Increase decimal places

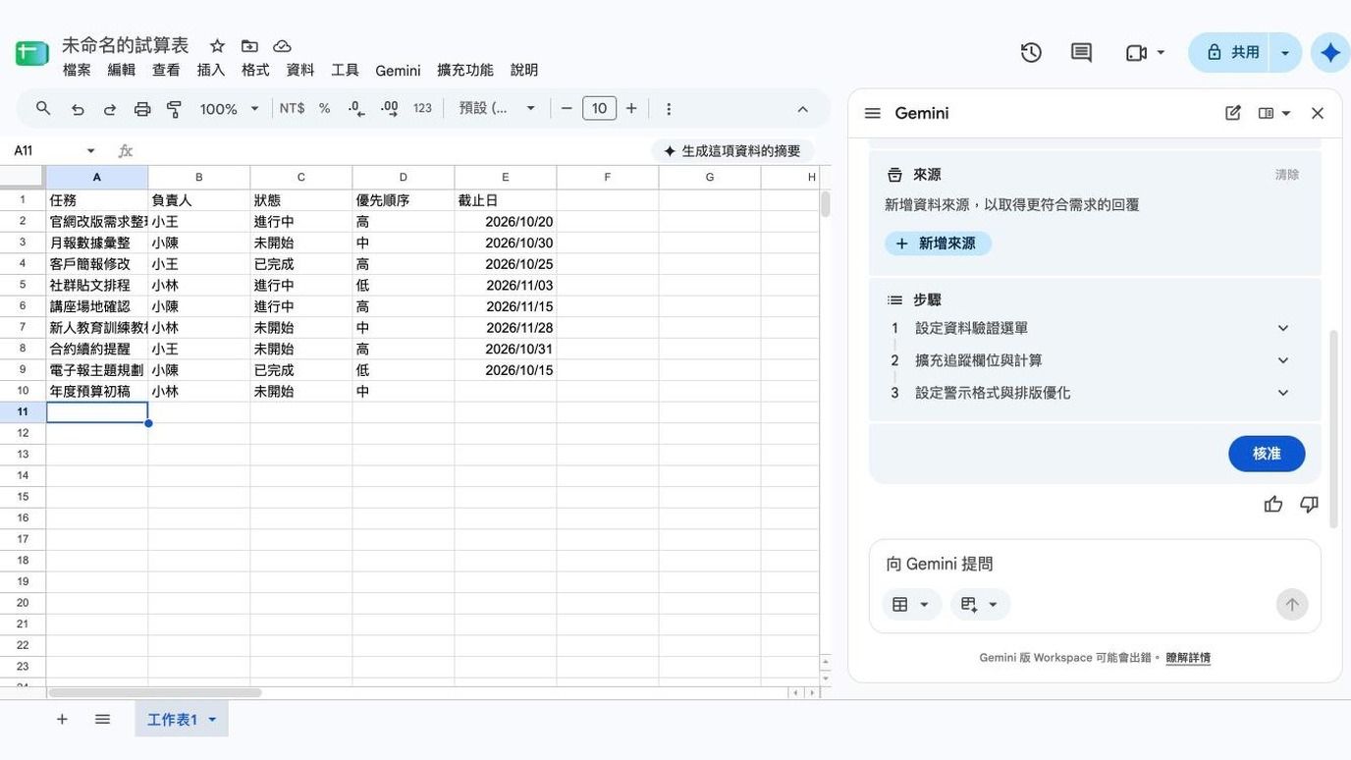tap(390, 108)
